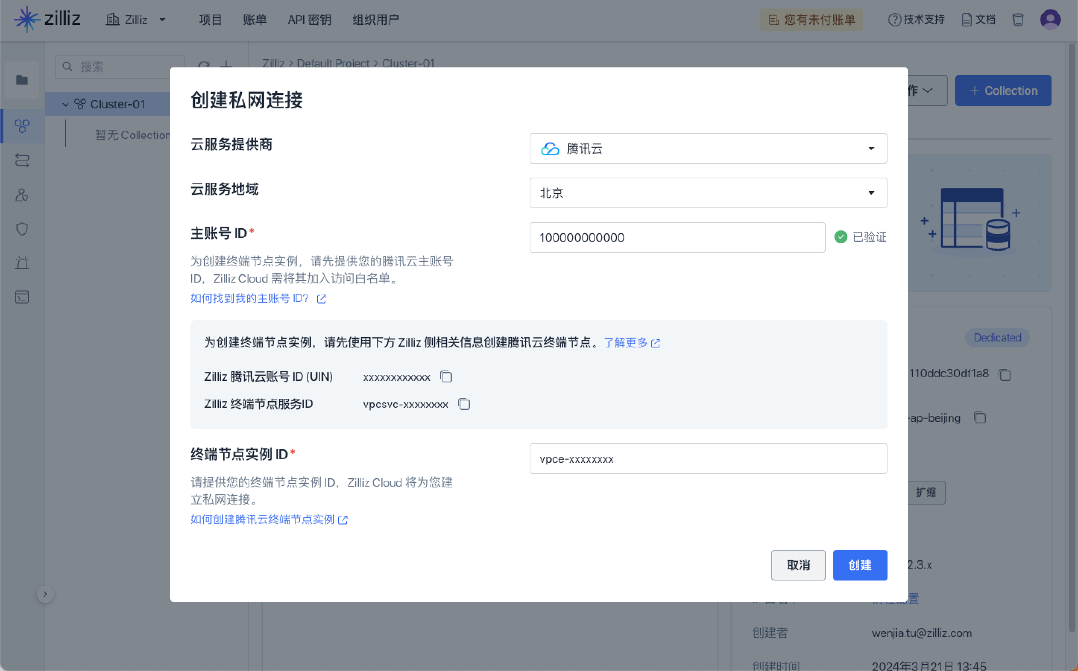Screen dimensions: 1078x671
Task: Open the 项目 menu
Action: pos(210,20)
